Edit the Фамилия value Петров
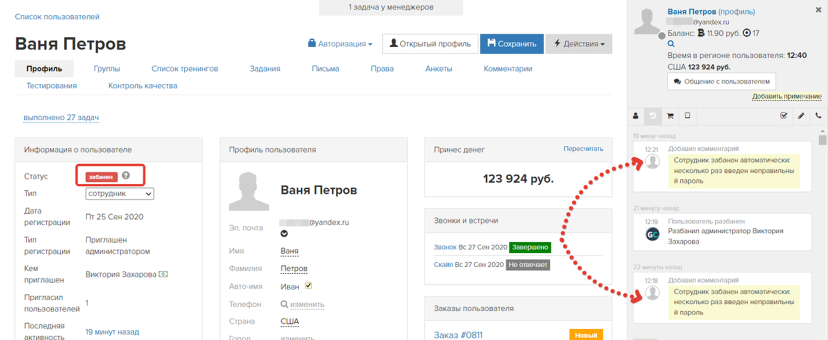 tap(294, 268)
